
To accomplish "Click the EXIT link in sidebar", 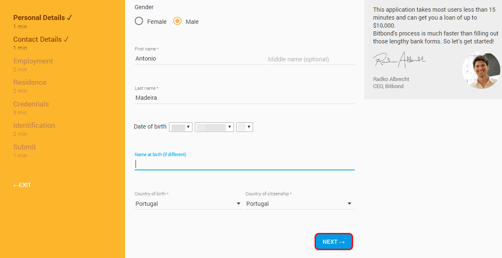I will pyautogui.click(x=22, y=185).
